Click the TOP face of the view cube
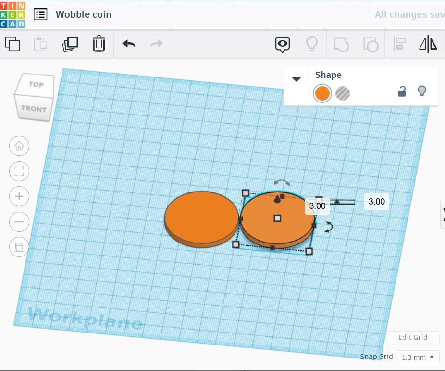Screen dimensions: 445x371 point(36,84)
